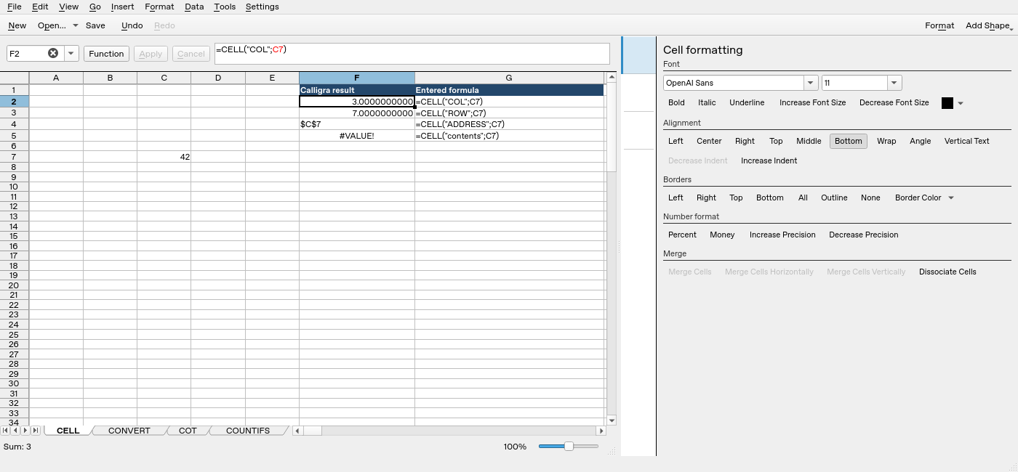
Task: Select cell C7 containing 42
Action: click(x=164, y=157)
